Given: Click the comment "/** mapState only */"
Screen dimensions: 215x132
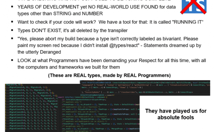Looking at the screenshot, I should click(x=71, y=102).
